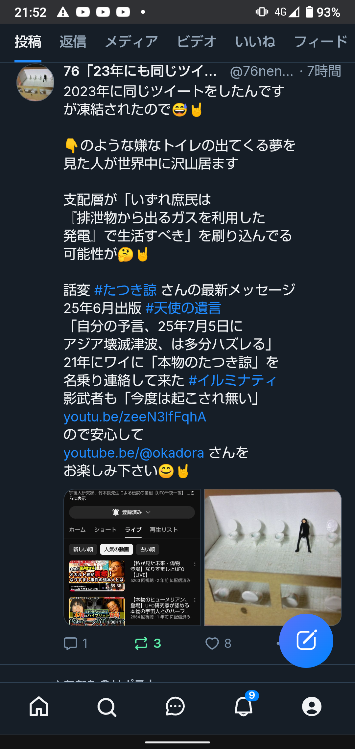
Task: Tap the reply speech bubble icon
Action: [x=70, y=644]
